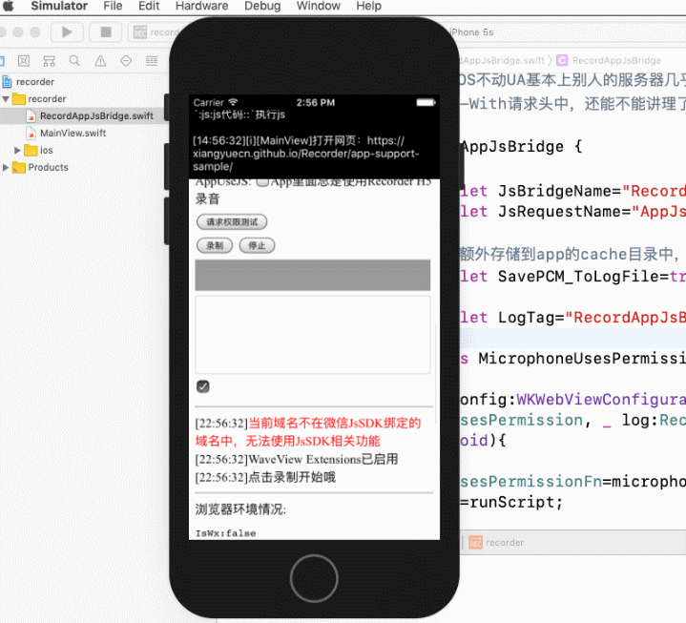This screenshot has height=623, width=686.
Task: Uncheck the checkbox below the log box
Action: pyautogui.click(x=202, y=386)
